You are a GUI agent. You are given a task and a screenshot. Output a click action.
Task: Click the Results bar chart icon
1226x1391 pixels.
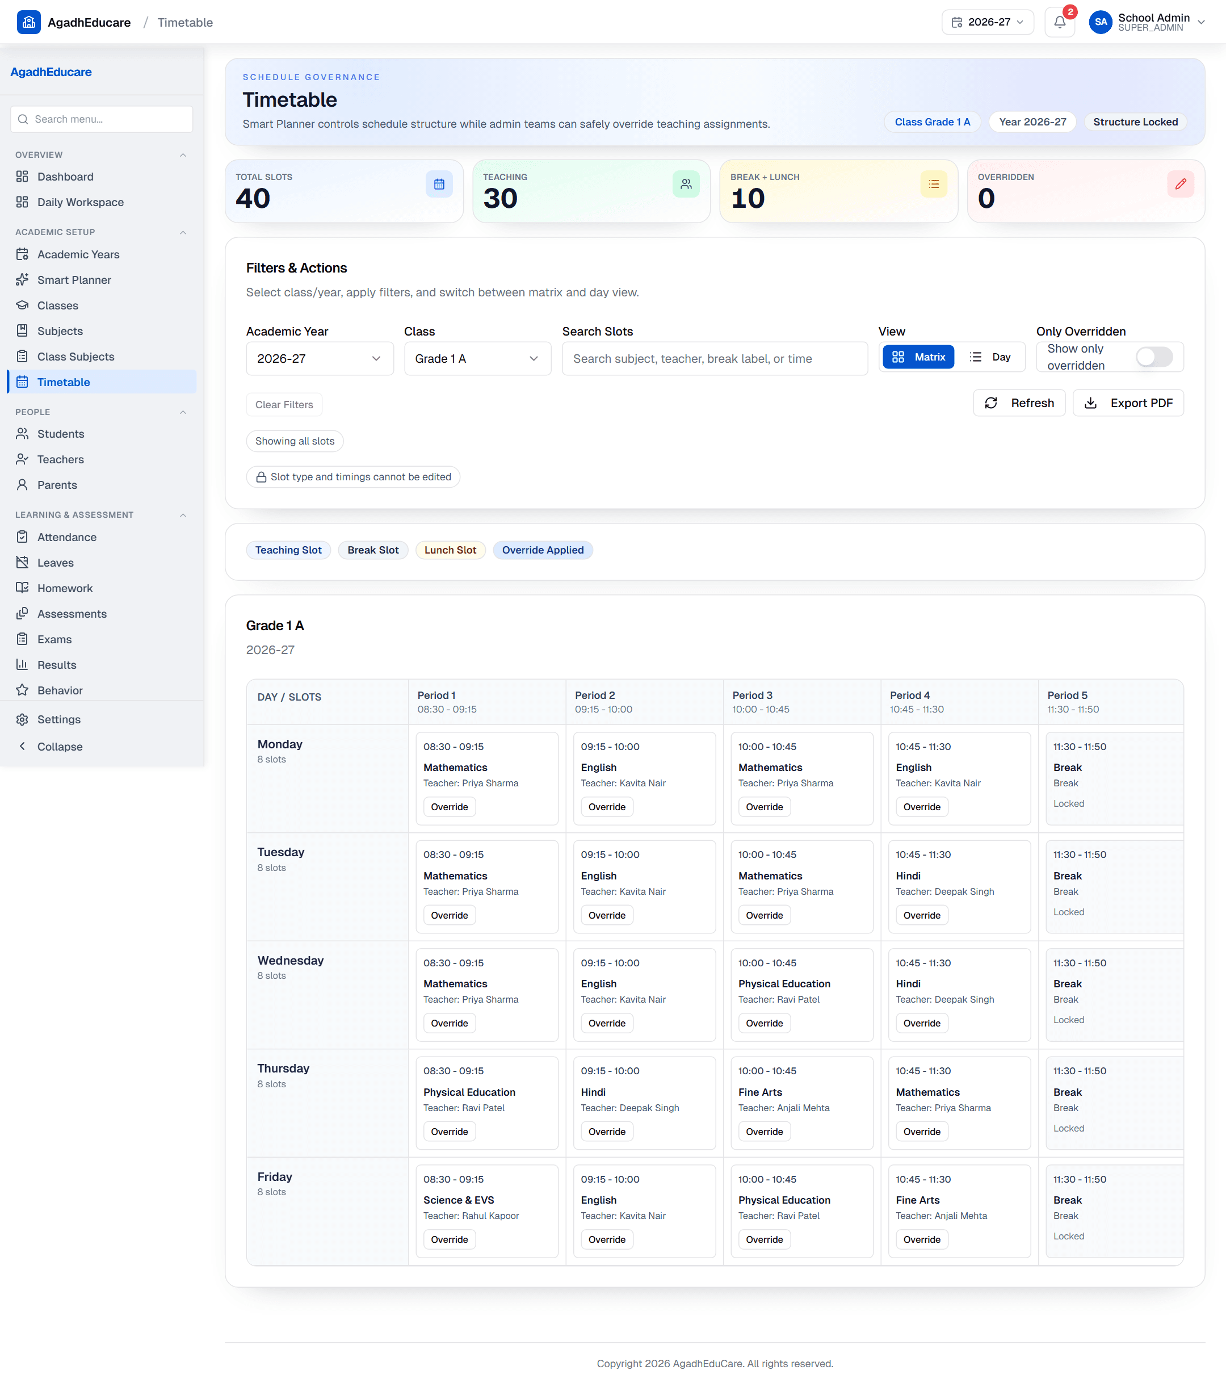click(x=23, y=665)
